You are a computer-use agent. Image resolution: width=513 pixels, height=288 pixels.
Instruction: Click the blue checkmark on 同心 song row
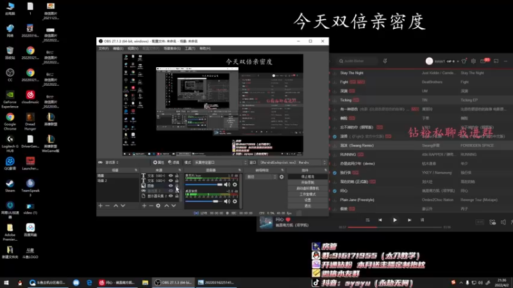click(334, 191)
